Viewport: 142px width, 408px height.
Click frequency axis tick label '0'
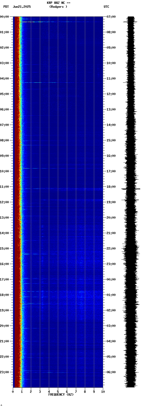coord(13,392)
